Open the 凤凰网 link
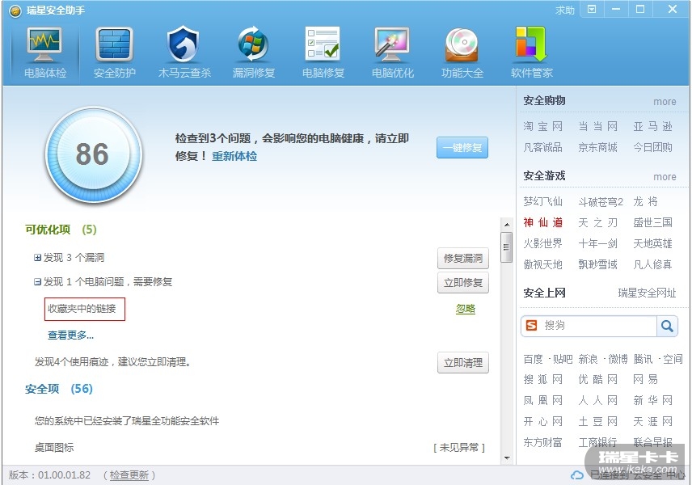Screen dimensions: 692x485 click(x=542, y=400)
